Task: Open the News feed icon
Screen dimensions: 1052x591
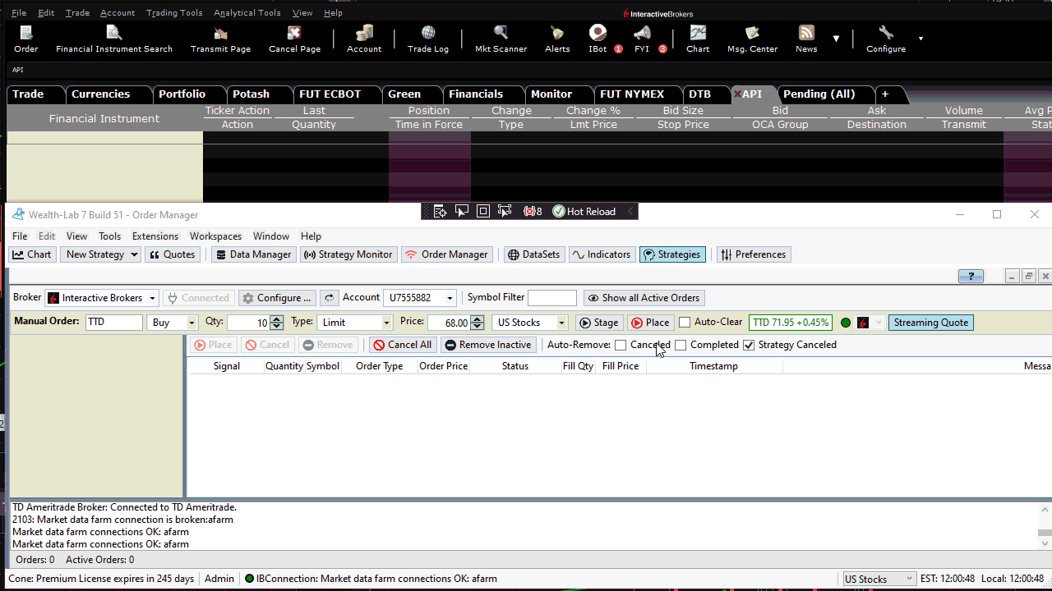Action: (x=806, y=38)
